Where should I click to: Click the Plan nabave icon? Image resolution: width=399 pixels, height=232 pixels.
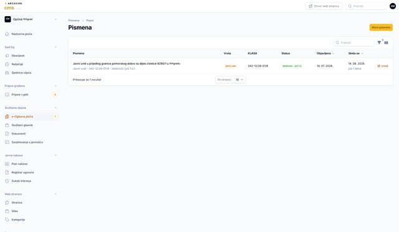tap(7, 164)
